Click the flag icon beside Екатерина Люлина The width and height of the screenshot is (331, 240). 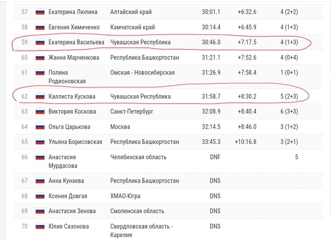point(40,11)
